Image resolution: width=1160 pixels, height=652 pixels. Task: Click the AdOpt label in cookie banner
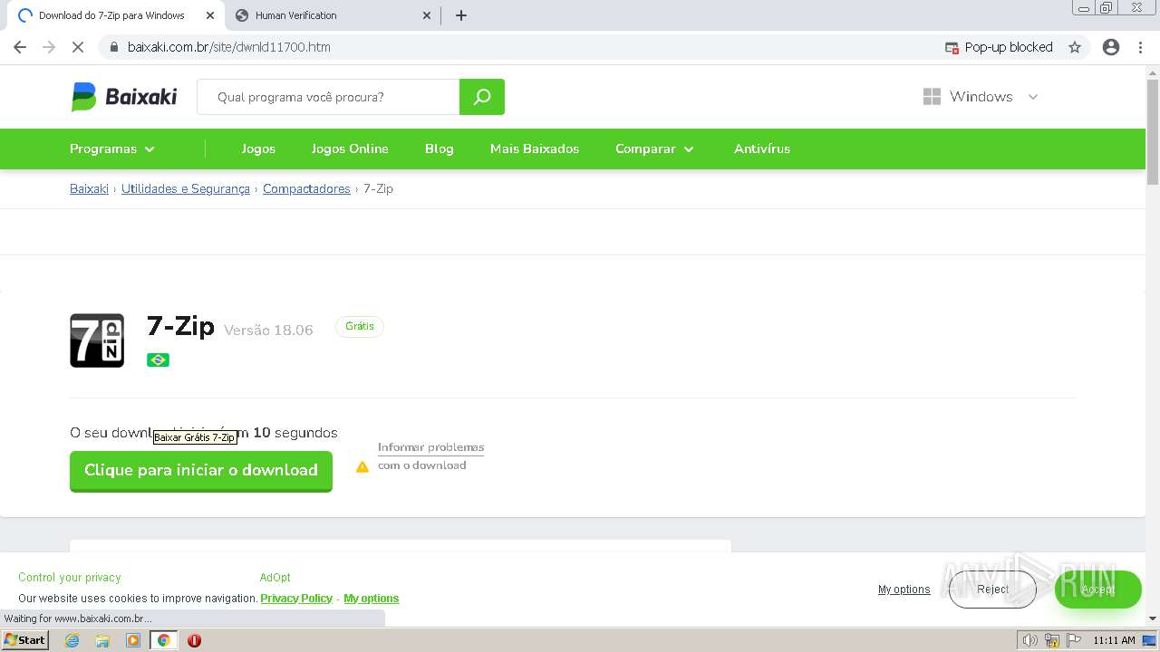coord(275,578)
